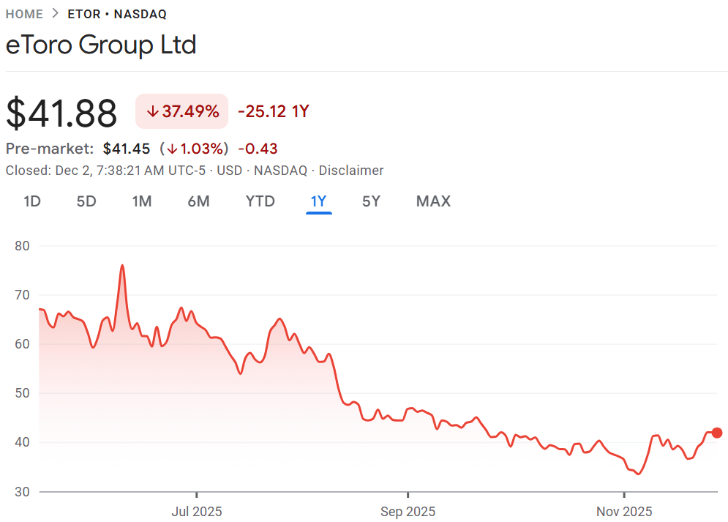Click the down arrow in percentage badge
The image size is (728, 522).
tap(153, 112)
